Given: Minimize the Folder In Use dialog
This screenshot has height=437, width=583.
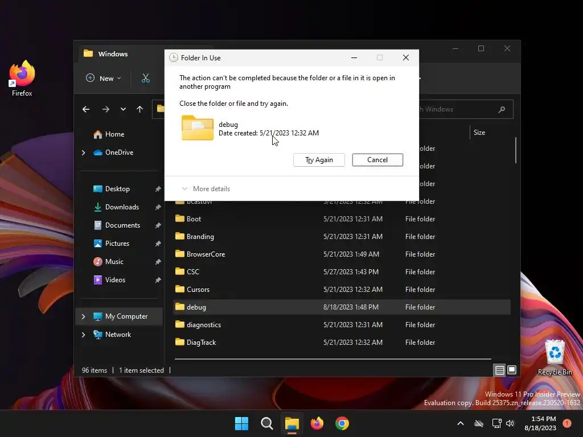Looking at the screenshot, I should tap(354, 57).
